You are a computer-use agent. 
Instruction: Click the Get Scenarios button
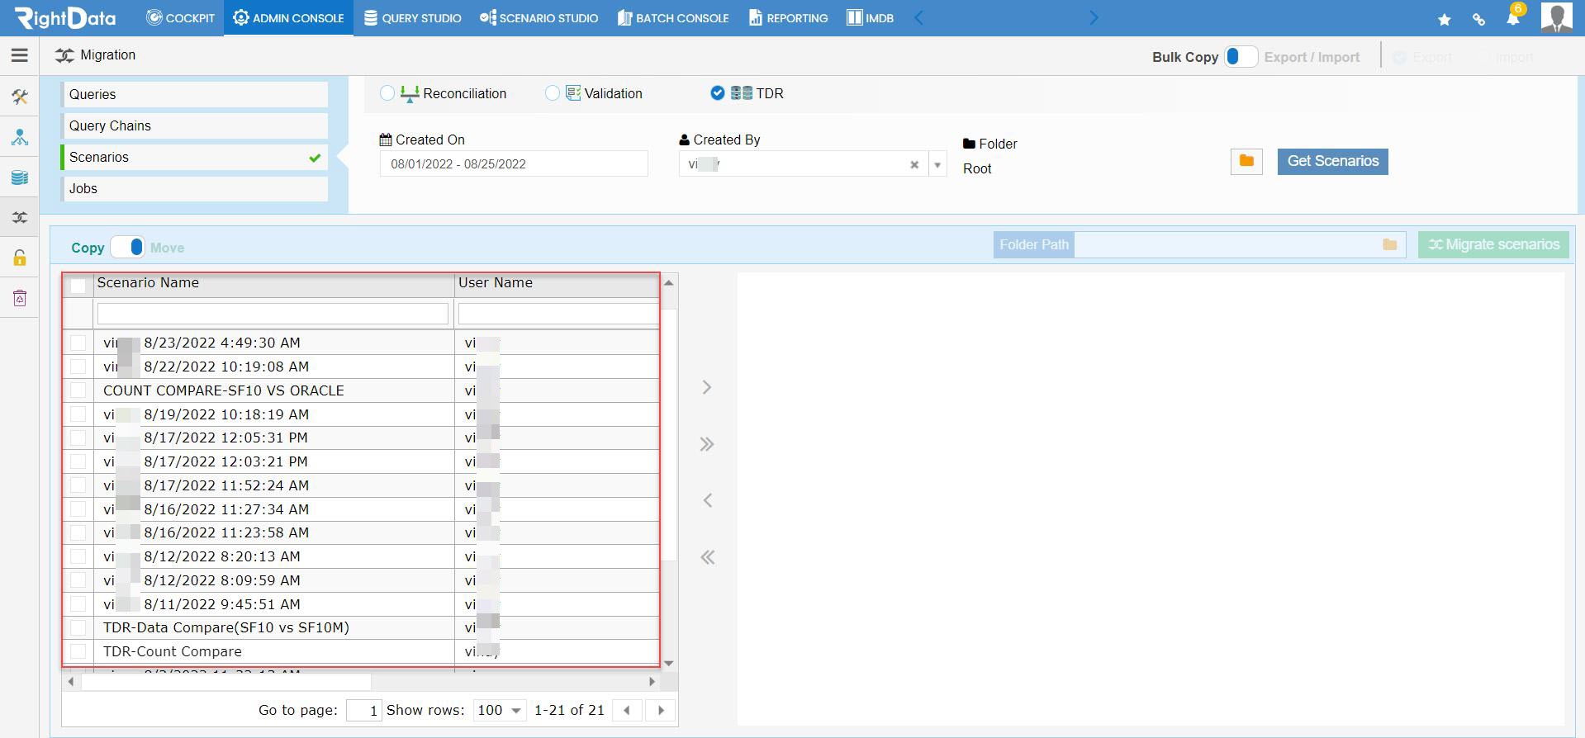(1332, 161)
